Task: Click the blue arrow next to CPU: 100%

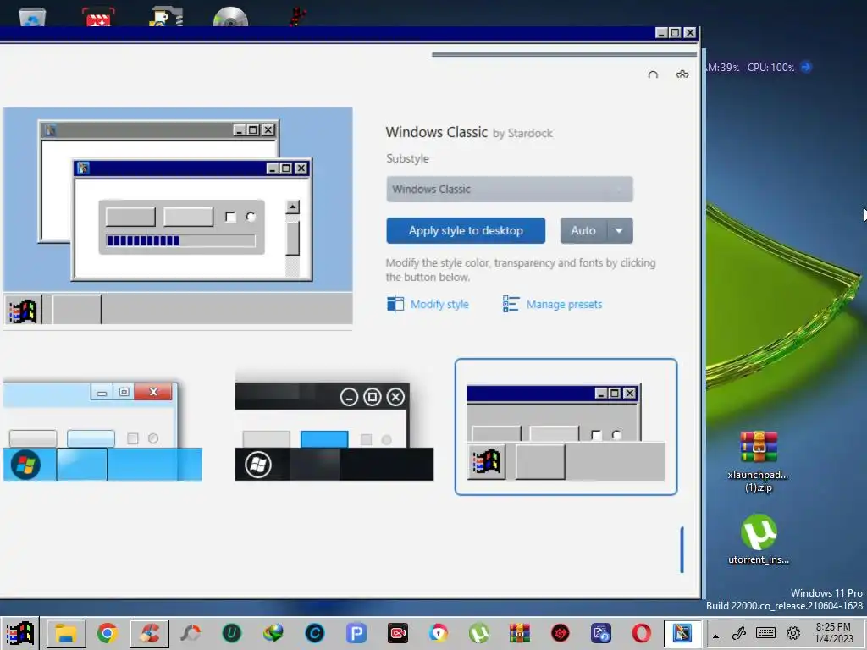Action: pyautogui.click(x=806, y=68)
